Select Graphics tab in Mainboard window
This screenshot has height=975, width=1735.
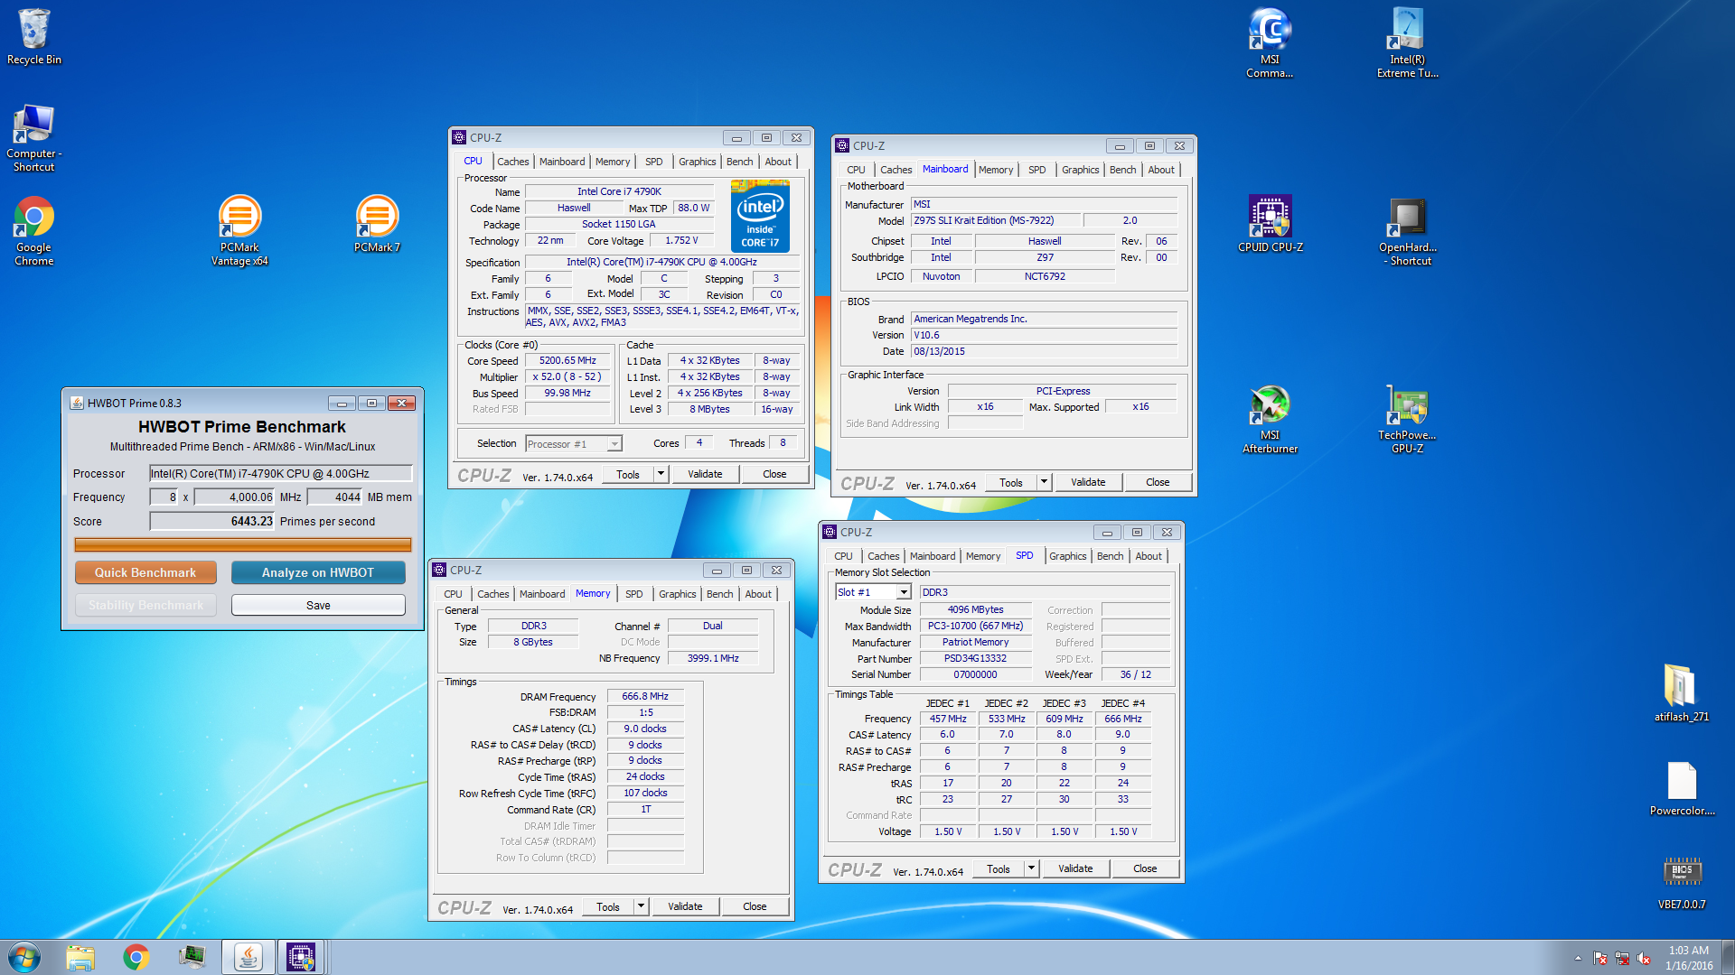(x=1080, y=170)
